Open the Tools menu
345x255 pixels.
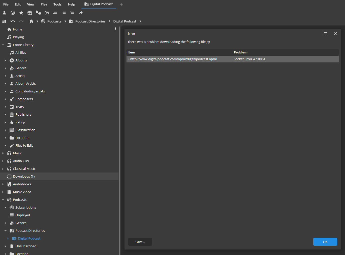pyautogui.click(x=57, y=4)
